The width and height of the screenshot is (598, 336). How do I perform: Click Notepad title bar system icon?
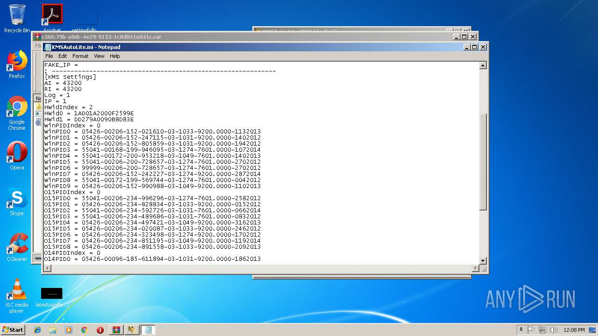pyautogui.click(x=48, y=47)
